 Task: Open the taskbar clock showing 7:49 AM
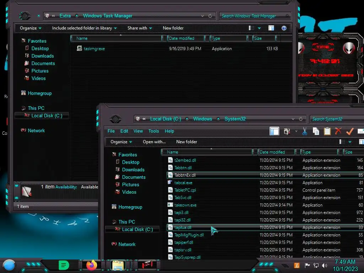(x=345, y=265)
